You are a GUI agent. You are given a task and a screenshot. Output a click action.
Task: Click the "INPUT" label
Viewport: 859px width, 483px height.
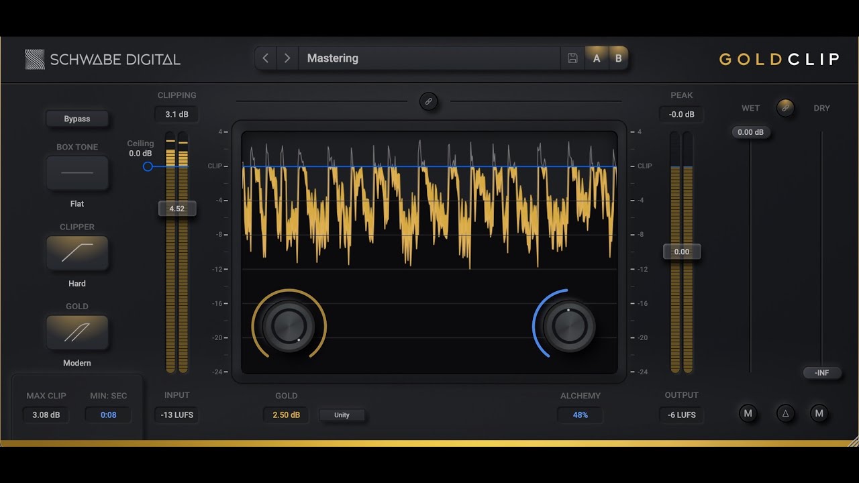pyautogui.click(x=177, y=395)
